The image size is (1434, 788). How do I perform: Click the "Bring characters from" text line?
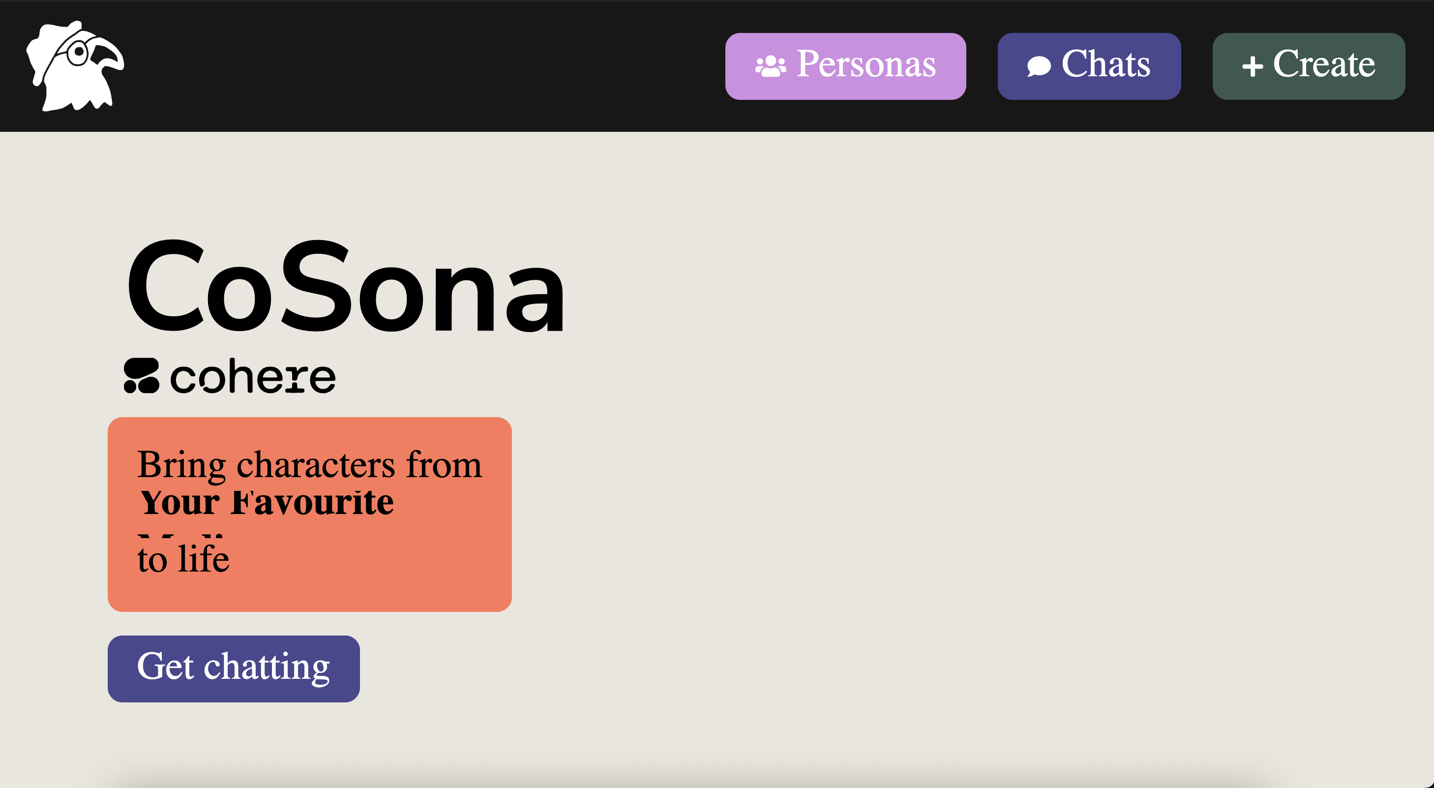click(309, 464)
